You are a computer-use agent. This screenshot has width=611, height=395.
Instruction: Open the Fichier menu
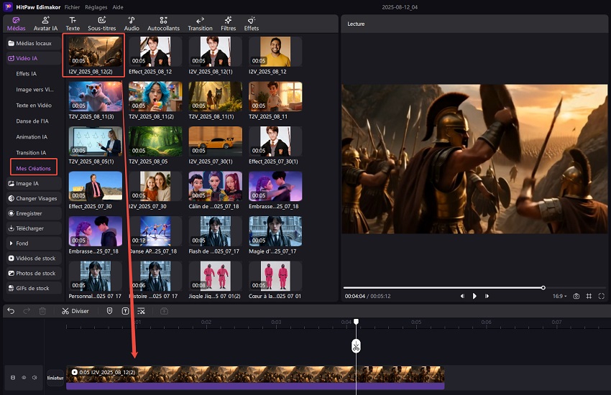tap(72, 7)
